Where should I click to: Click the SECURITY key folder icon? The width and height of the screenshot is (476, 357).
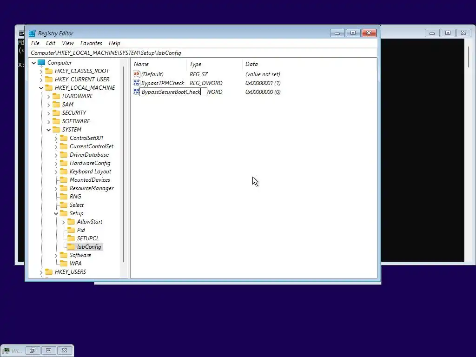56,113
